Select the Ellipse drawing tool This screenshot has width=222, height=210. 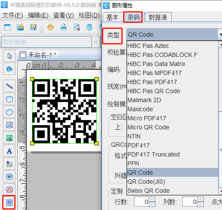[10, 112]
